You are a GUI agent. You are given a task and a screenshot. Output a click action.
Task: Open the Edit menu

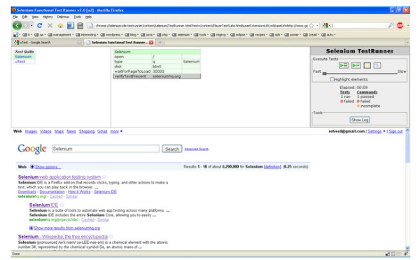pos(24,17)
